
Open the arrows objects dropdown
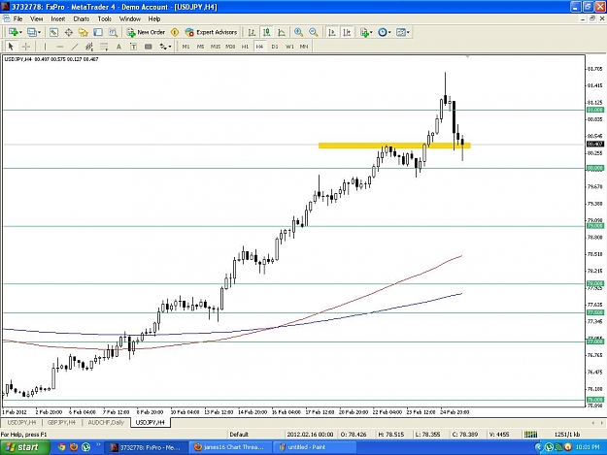(x=165, y=47)
